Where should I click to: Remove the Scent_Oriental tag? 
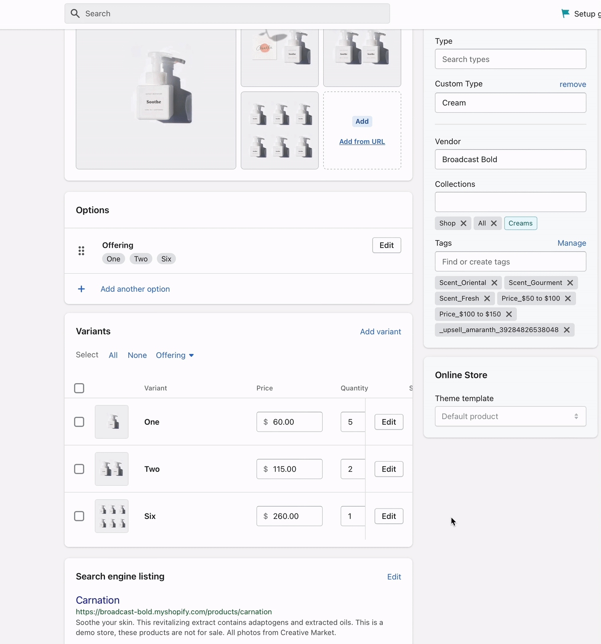pyautogui.click(x=494, y=283)
